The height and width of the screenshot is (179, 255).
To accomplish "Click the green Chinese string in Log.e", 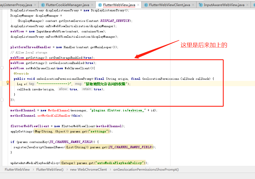I will click(x=106, y=84).
